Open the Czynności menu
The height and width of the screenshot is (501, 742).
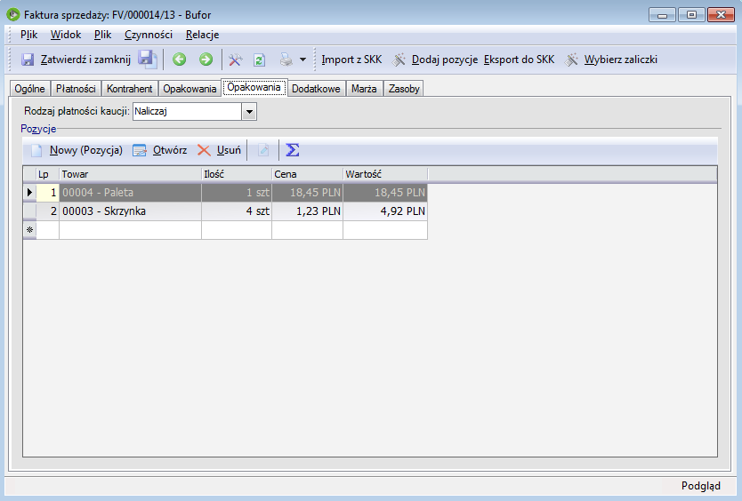[149, 35]
